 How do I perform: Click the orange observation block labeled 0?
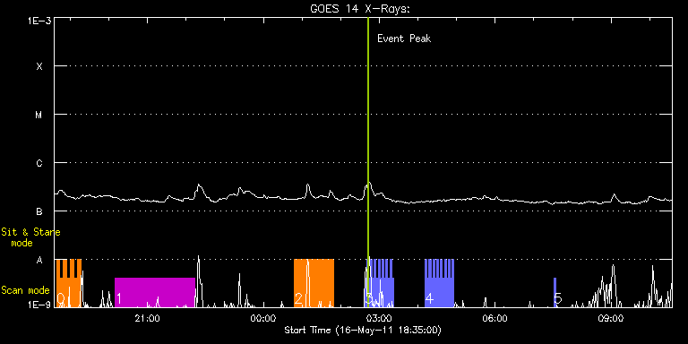pyautogui.click(x=68, y=283)
